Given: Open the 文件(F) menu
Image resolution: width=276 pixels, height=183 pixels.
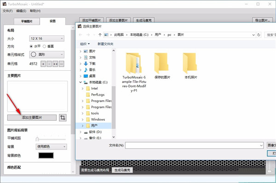Looking at the screenshot, I should (x=7, y=11).
